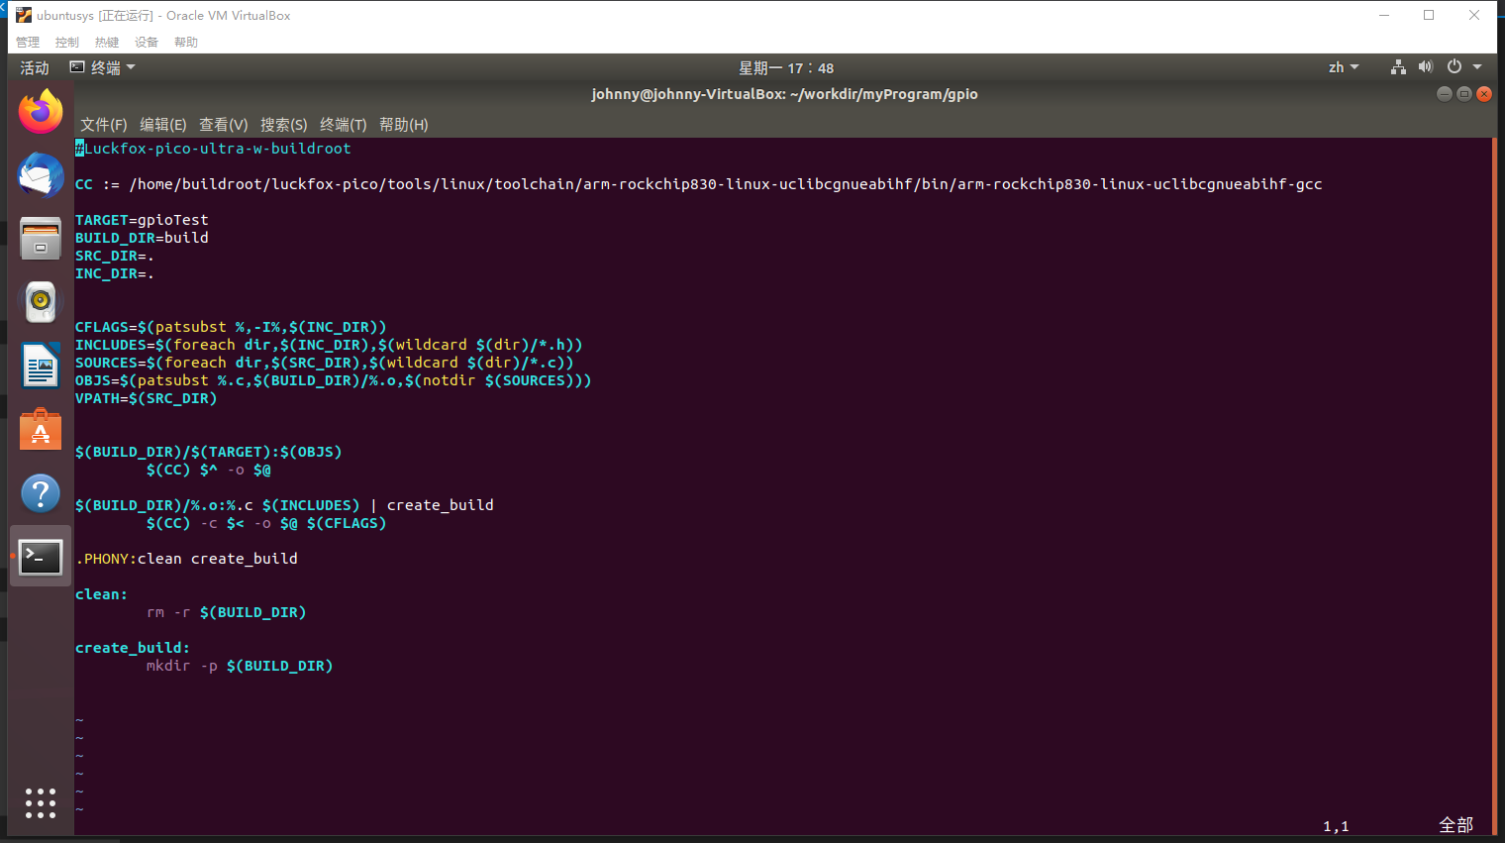Click the terminal's vertical scrollbar
The height and width of the screenshot is (843, 1505).
[x=1494, y=485]
